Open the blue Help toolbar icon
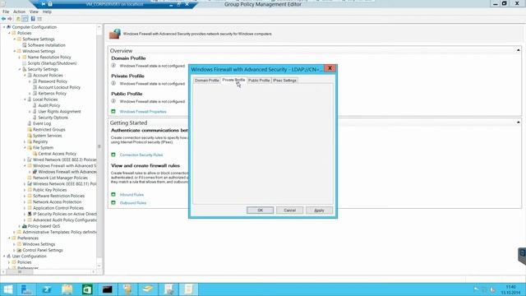The width and height of the screenshot is (526, 296). click(x=33, y=19)
